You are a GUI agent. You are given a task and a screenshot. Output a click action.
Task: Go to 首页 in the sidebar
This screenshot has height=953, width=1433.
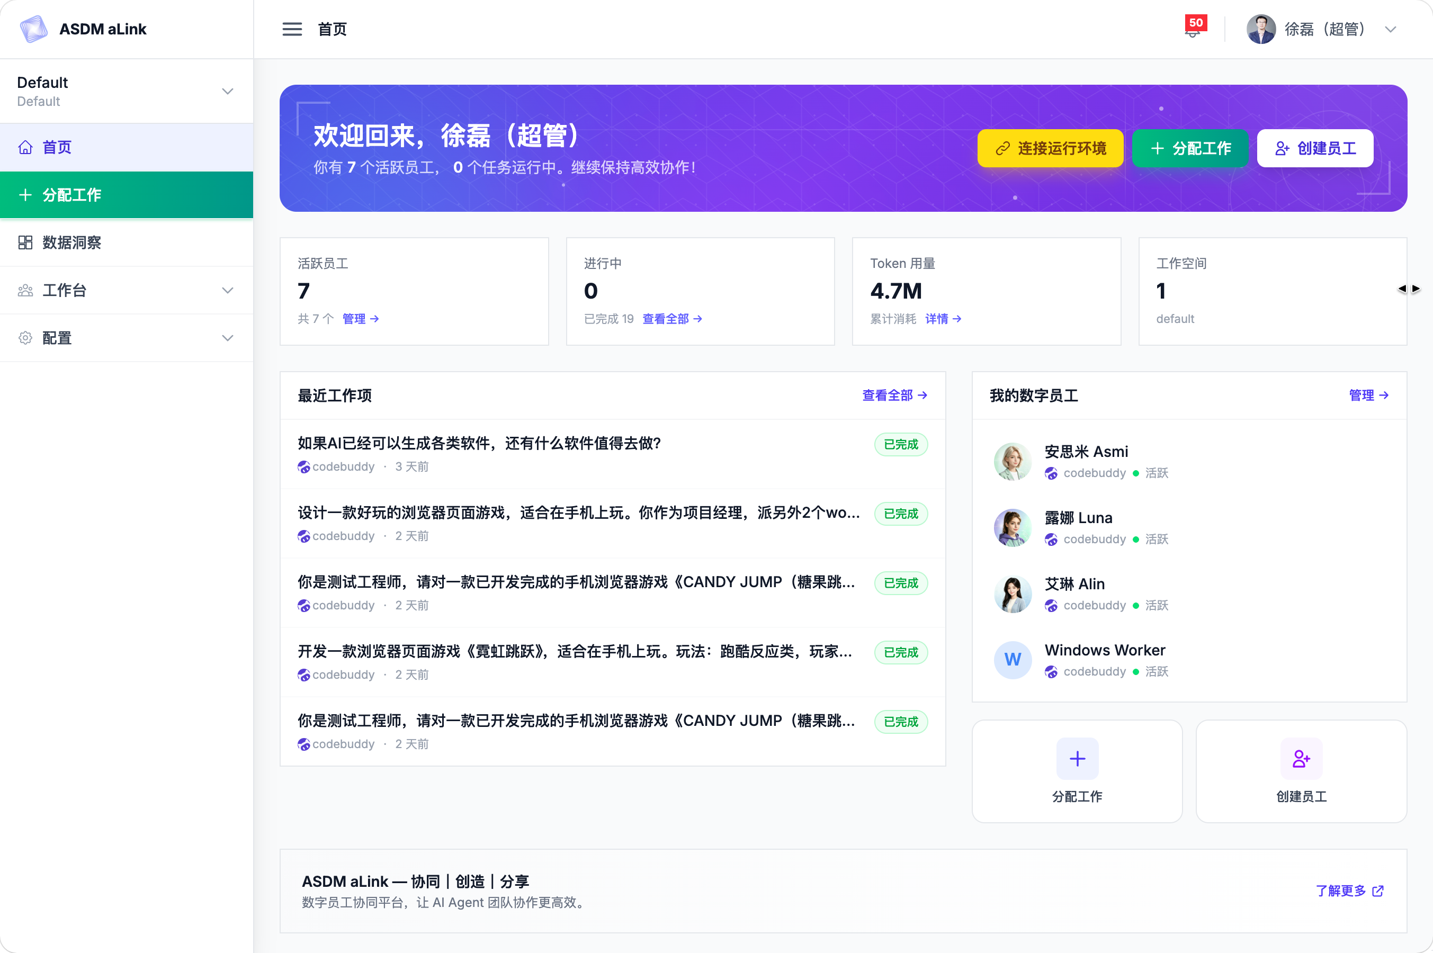point(127,147)
